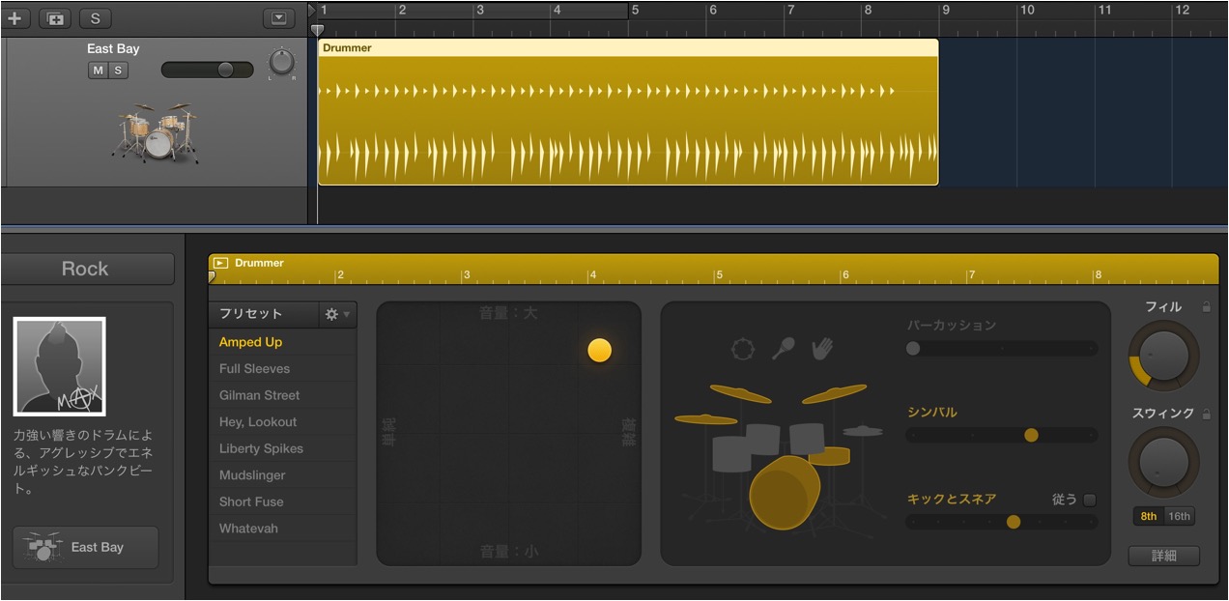This screenshot has width=1229, height=601.
Task: Click the East Bay pan knob
Action: click(x=281, y=63)
